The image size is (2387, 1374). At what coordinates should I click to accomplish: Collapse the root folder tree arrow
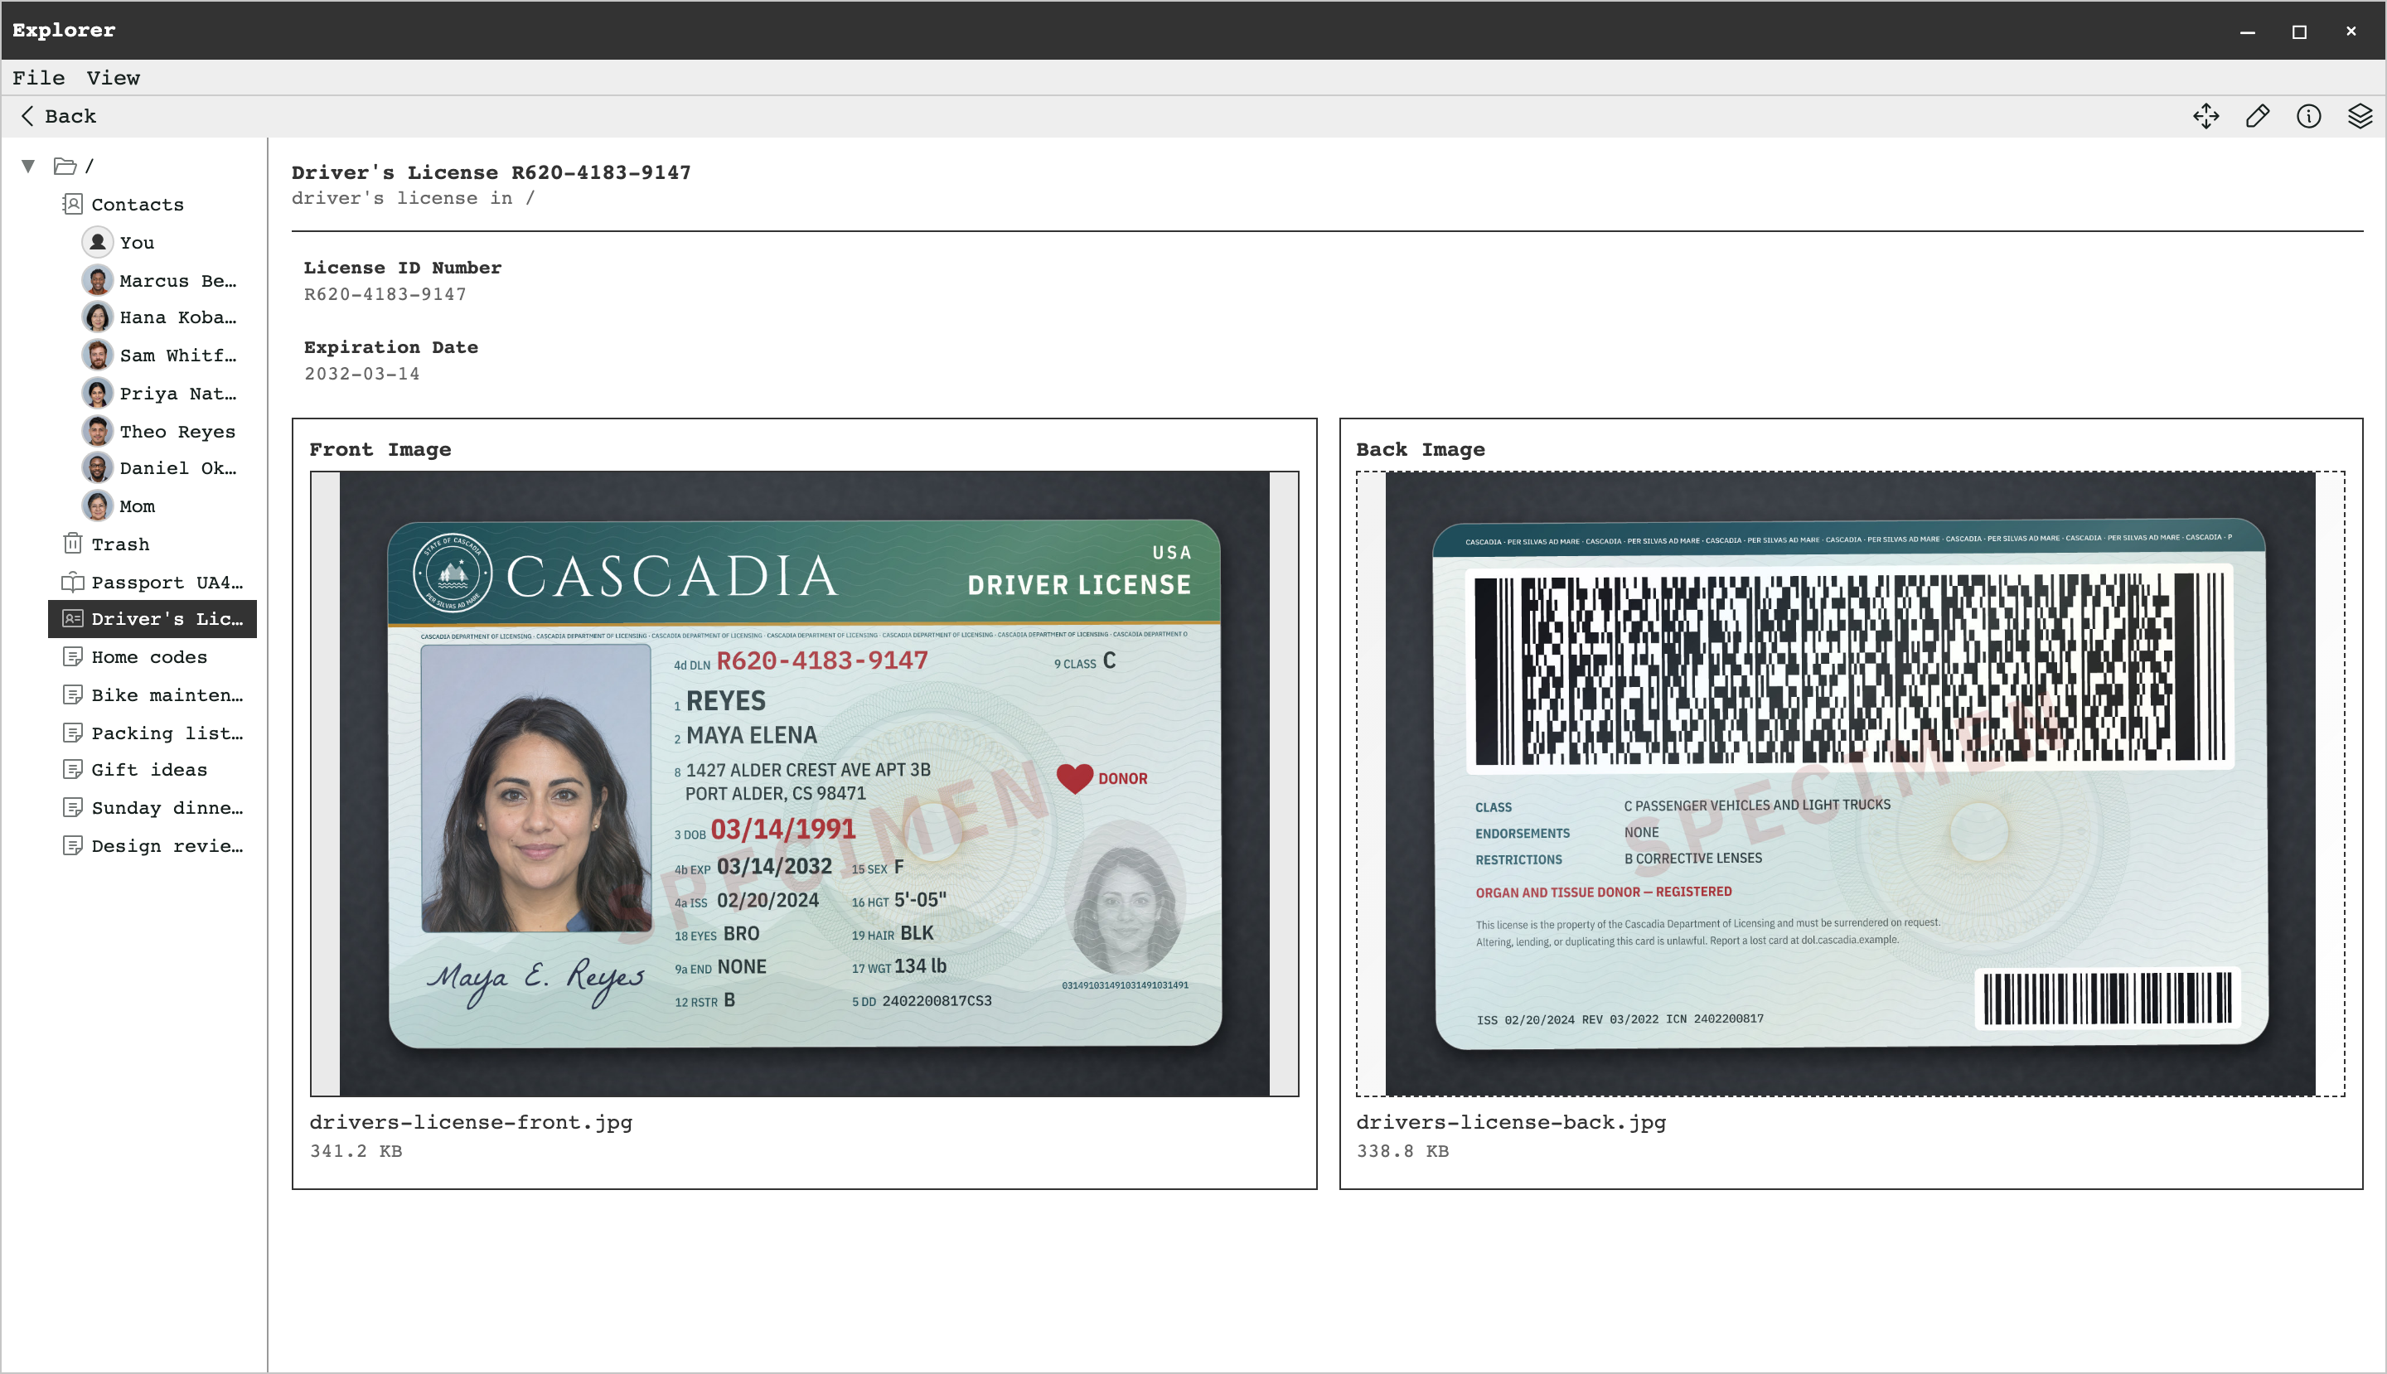click(x=28, y=166)
